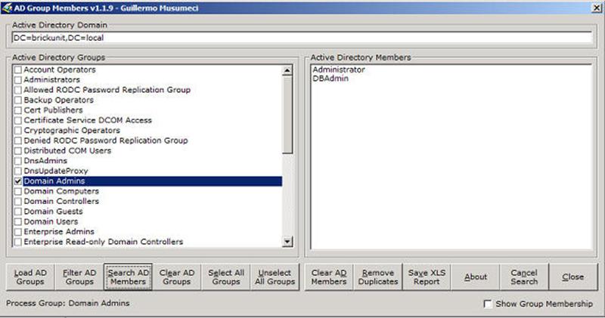Screen dimensions: 605x318
Task: Select the DBAdmin member entry
Action: [330, 79]
